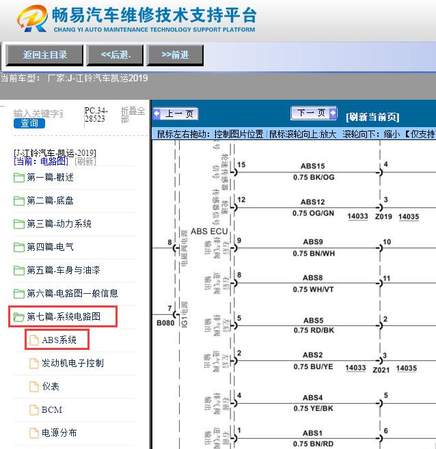Expand the 第二篇-底盘 folder

50,201
